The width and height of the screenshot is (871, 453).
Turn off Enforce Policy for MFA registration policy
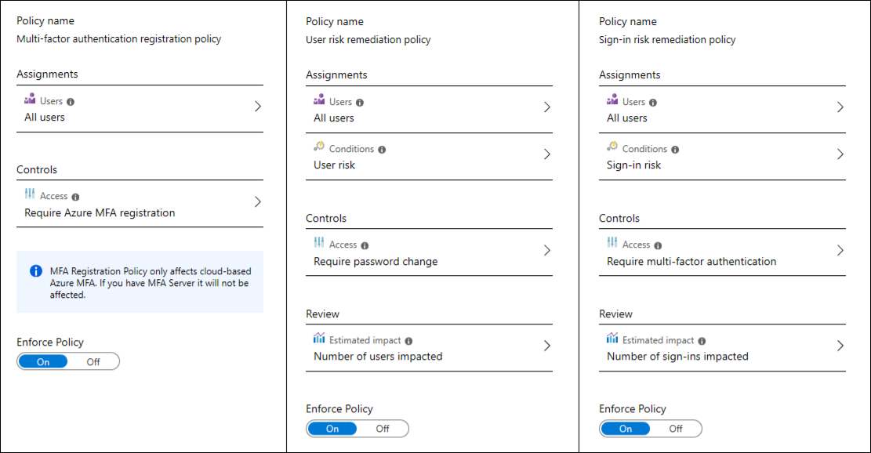tap(93, 361)
